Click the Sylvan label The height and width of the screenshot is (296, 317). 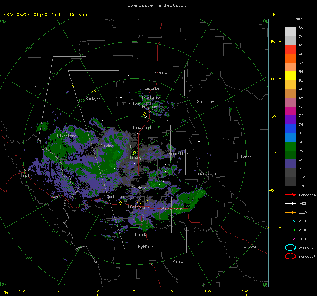click(135, 104)
